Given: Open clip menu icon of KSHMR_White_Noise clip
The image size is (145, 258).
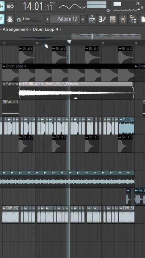Looking at the screenshot, I should coord(21,84).
